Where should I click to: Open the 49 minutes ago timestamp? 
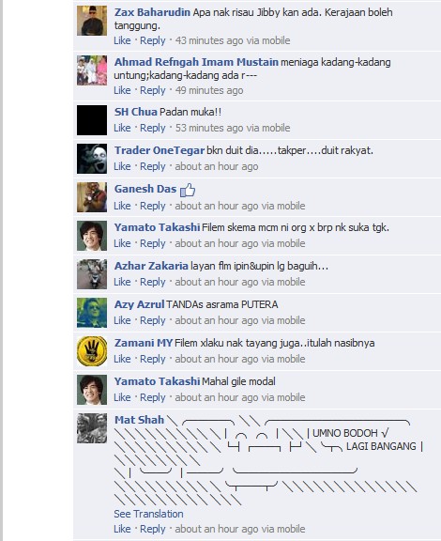coord(209,90)
